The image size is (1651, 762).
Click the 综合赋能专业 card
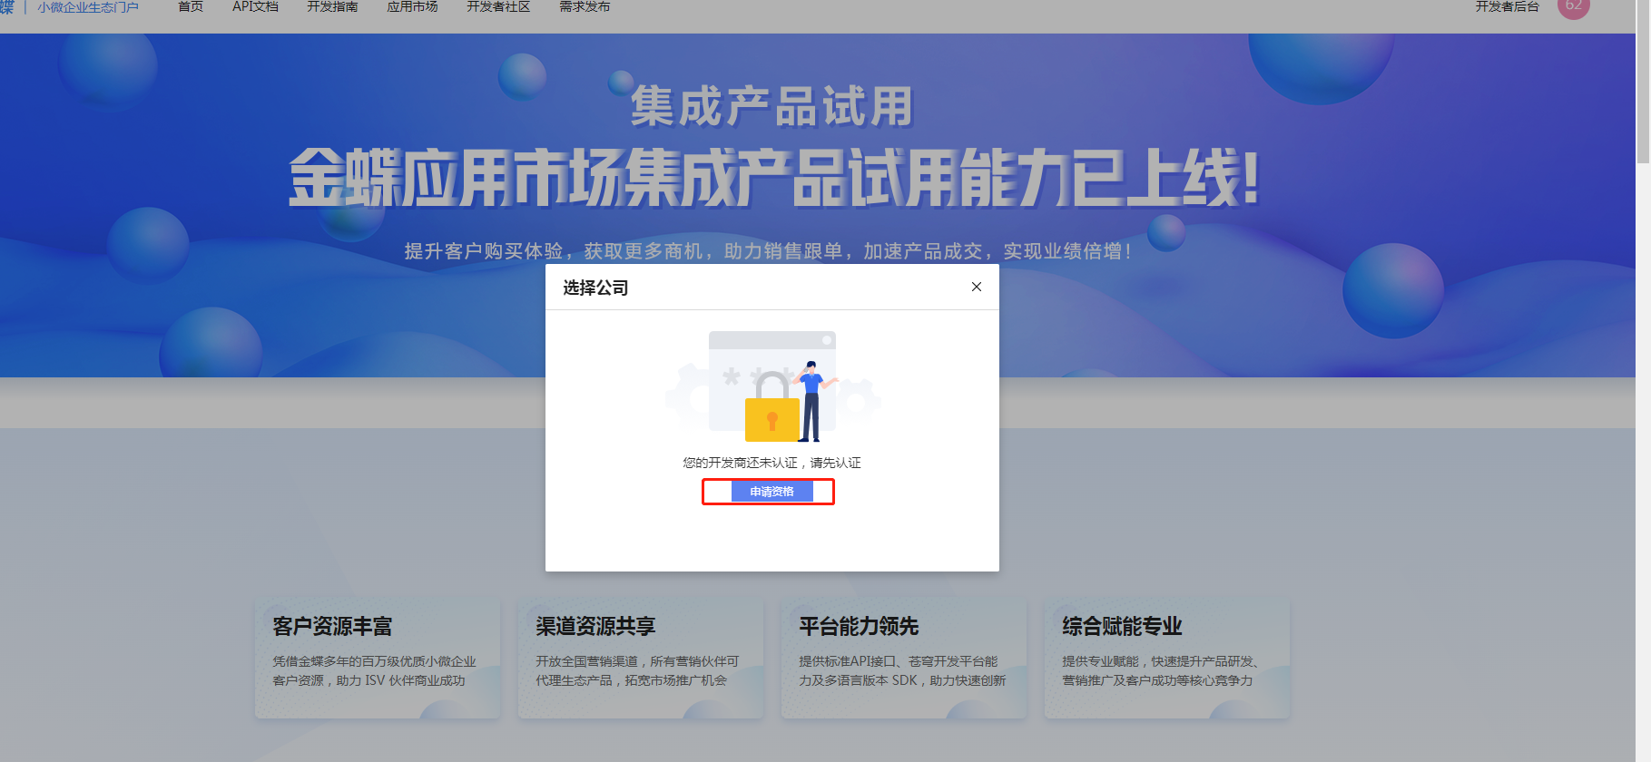[x=1167, y=658]
